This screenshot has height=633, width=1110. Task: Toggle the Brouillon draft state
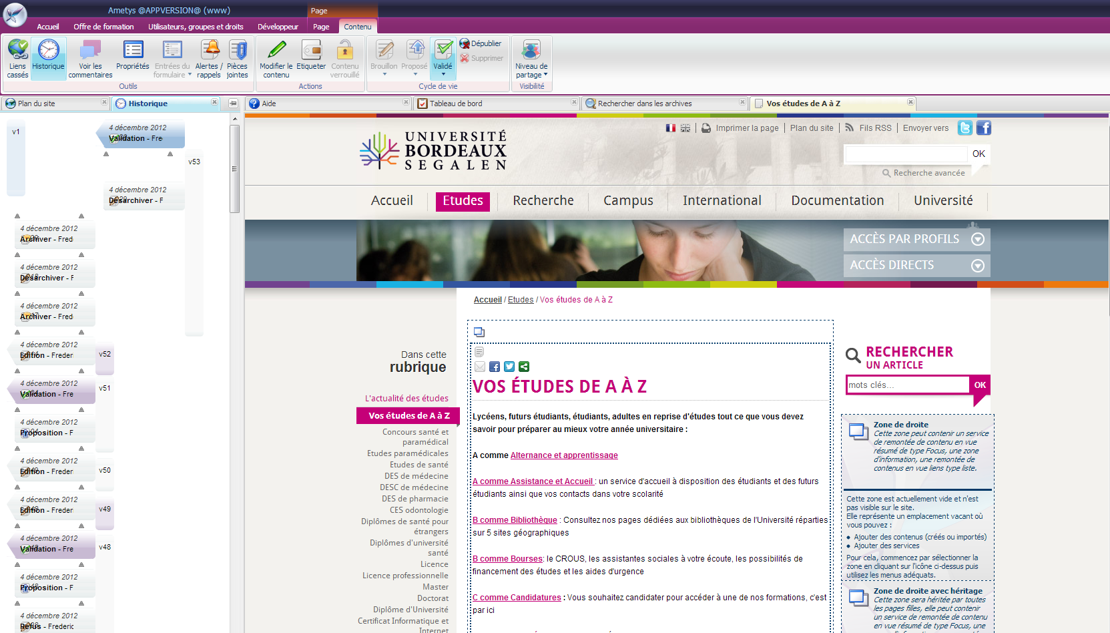pyautogui.click(x=384, y=51)
